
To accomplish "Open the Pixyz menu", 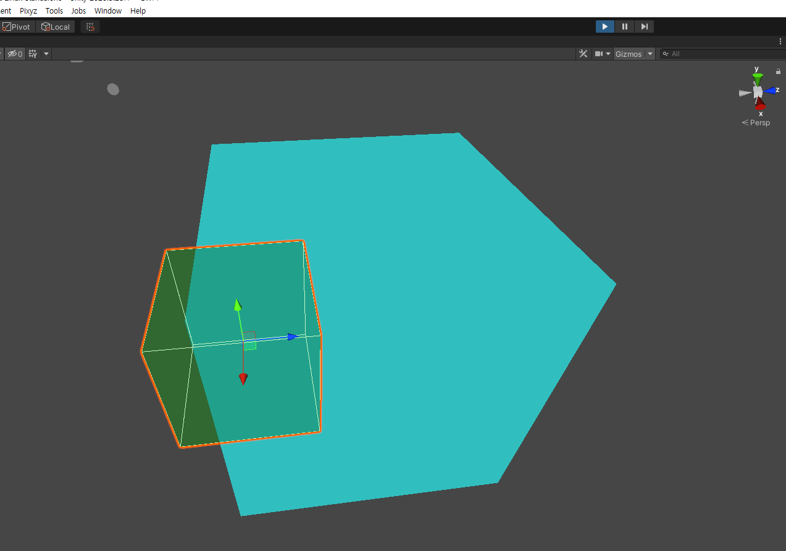I will tap(28, 10).
